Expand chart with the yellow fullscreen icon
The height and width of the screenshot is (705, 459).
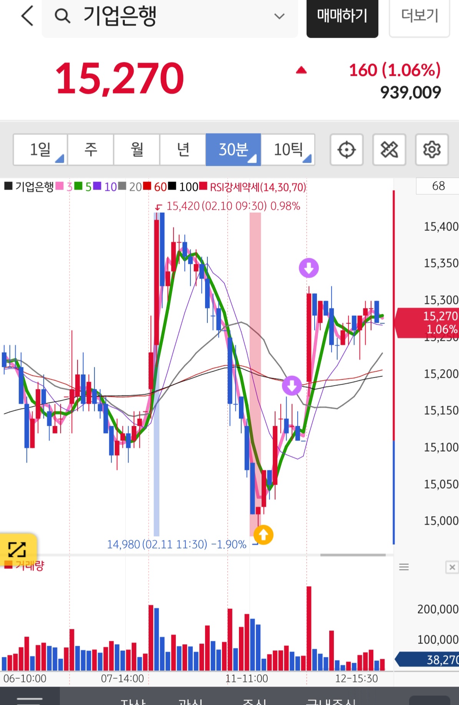pos(18,549)
